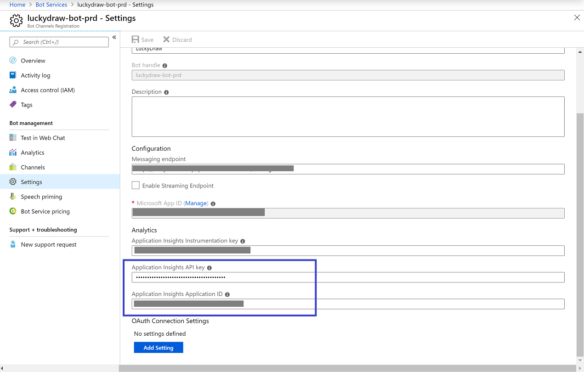
Task: Click the info icon beside Bot handle
Action: pyautogui.click(x=164, y=66)
